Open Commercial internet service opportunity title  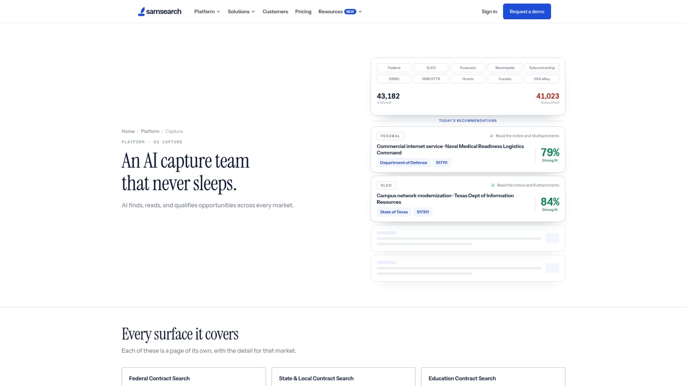coord(450,150)
